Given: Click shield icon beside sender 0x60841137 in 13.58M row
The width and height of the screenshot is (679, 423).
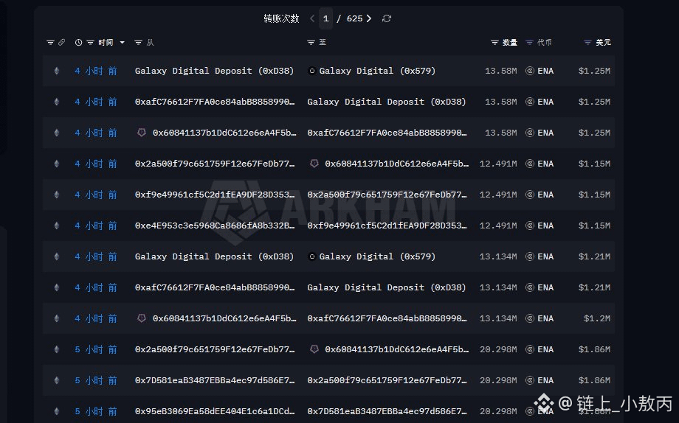Looking at the screenshot, I should (142, 133).
